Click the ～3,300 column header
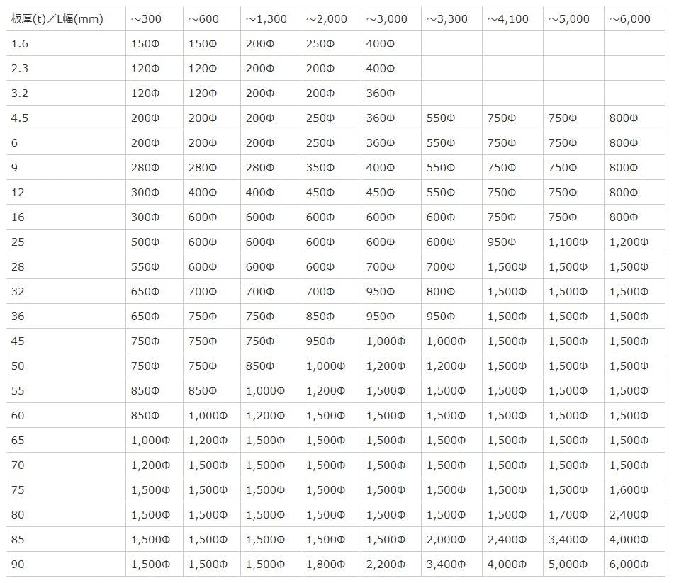The height and width of the screenshot is (583, 674). click(x=451, y=18)
